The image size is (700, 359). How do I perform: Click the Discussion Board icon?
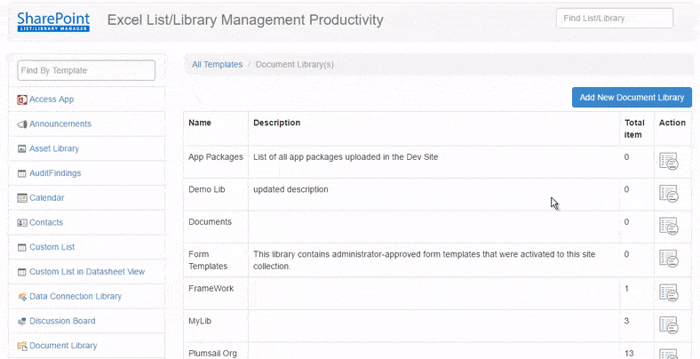[22, 321]
